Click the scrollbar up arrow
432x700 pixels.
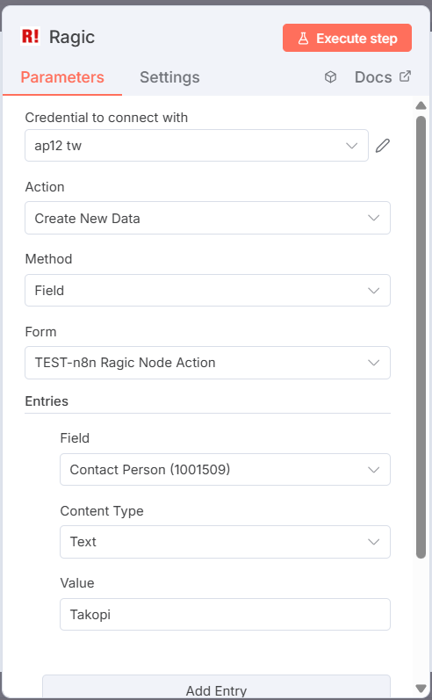coord(421,105)
